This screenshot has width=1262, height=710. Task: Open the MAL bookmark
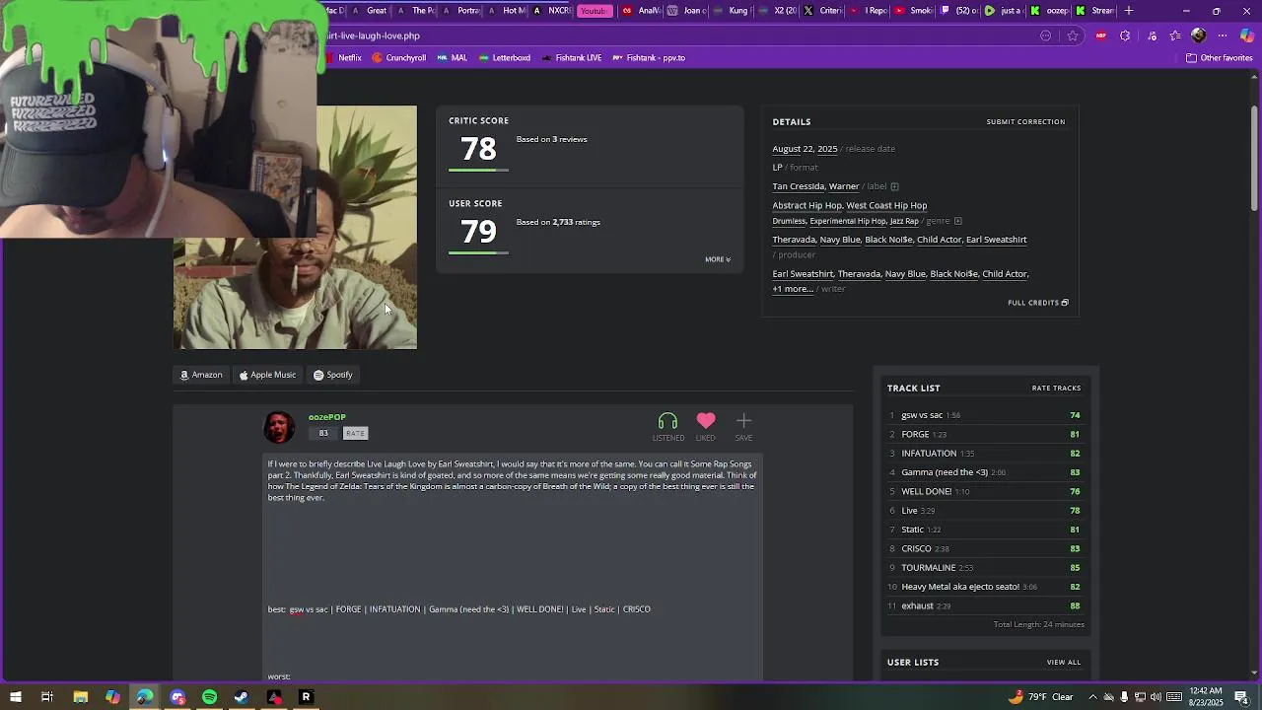(452, 58)
